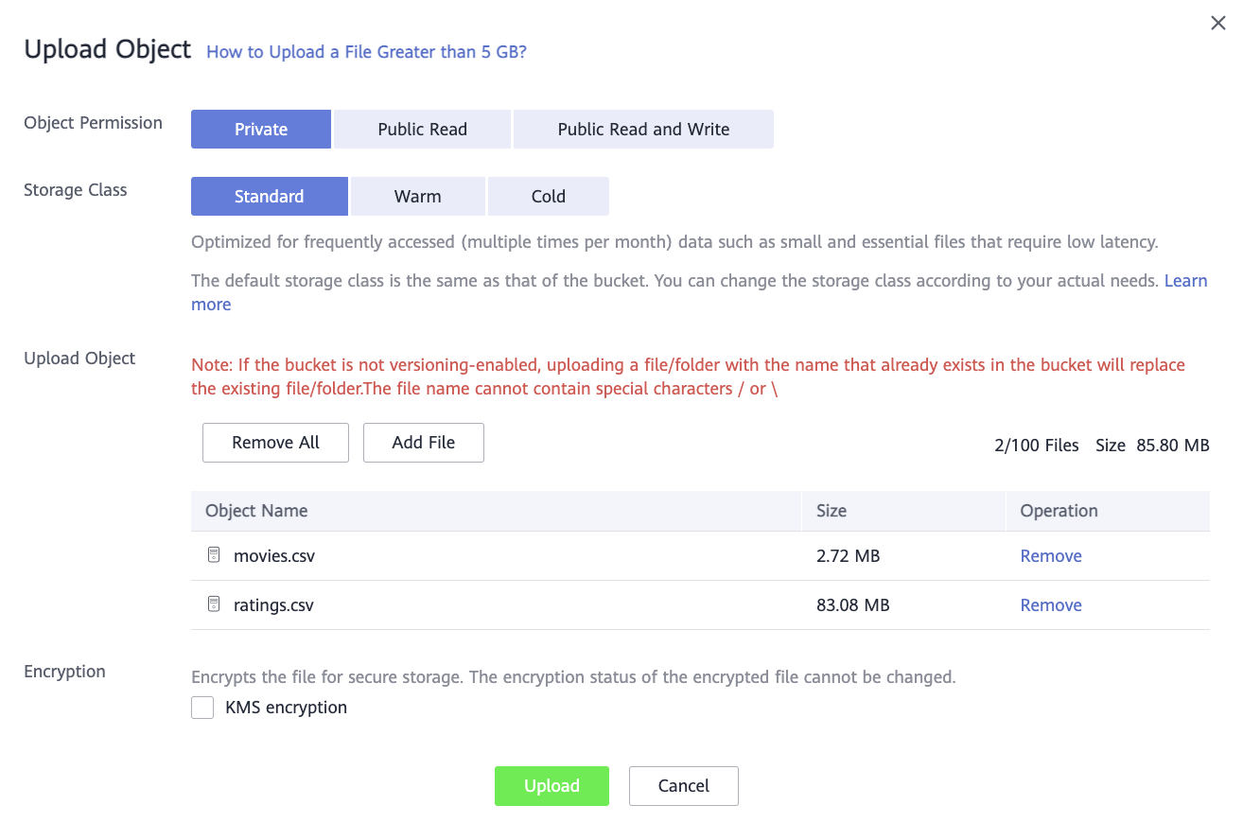
Task: Pick the Cold storage class
Action: click(x=549, y=197)
